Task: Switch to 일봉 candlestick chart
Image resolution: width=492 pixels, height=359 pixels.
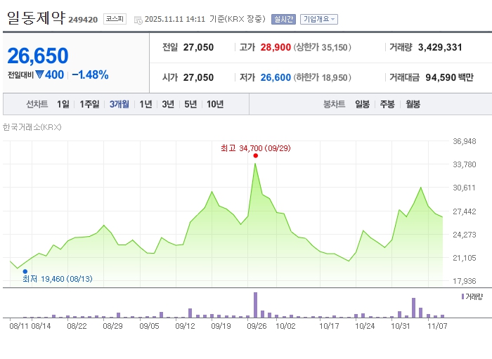Action: tap(363, 104)
